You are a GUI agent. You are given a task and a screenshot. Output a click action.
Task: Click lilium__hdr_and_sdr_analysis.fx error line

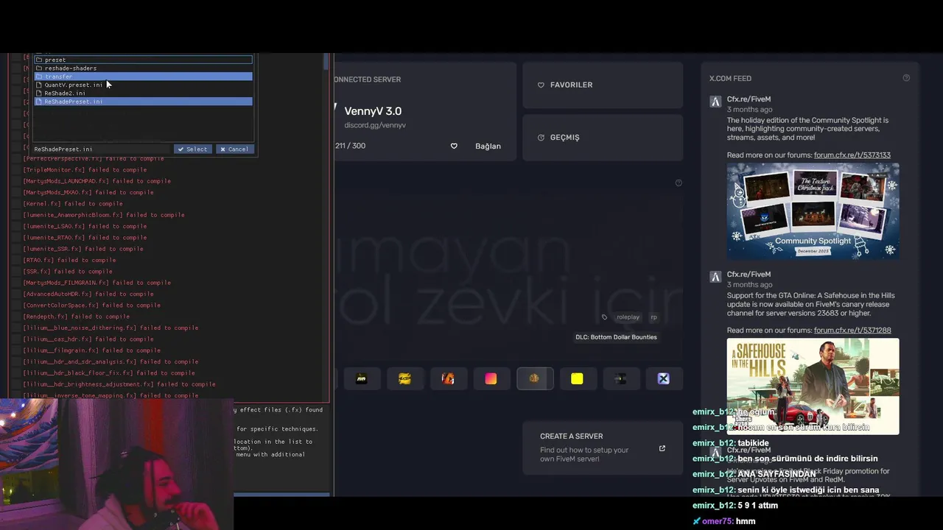tap(111, 361)
